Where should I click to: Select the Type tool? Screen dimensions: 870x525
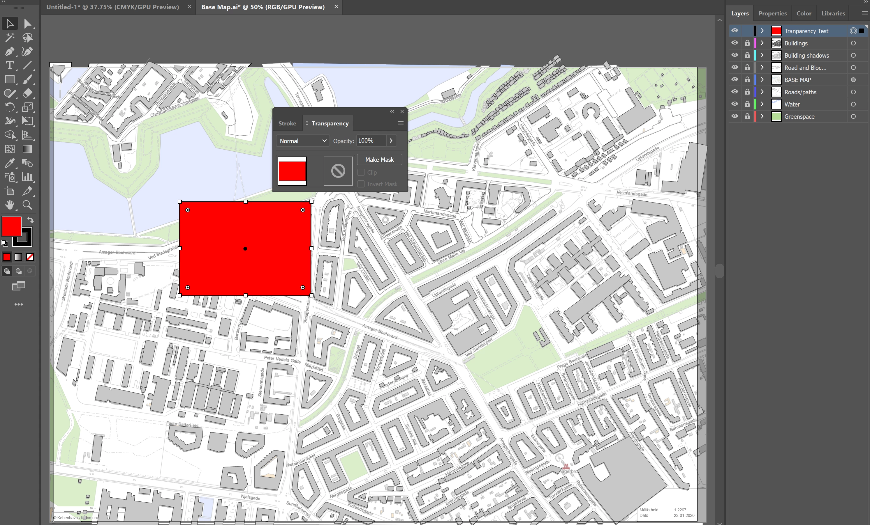pos(10,65)
